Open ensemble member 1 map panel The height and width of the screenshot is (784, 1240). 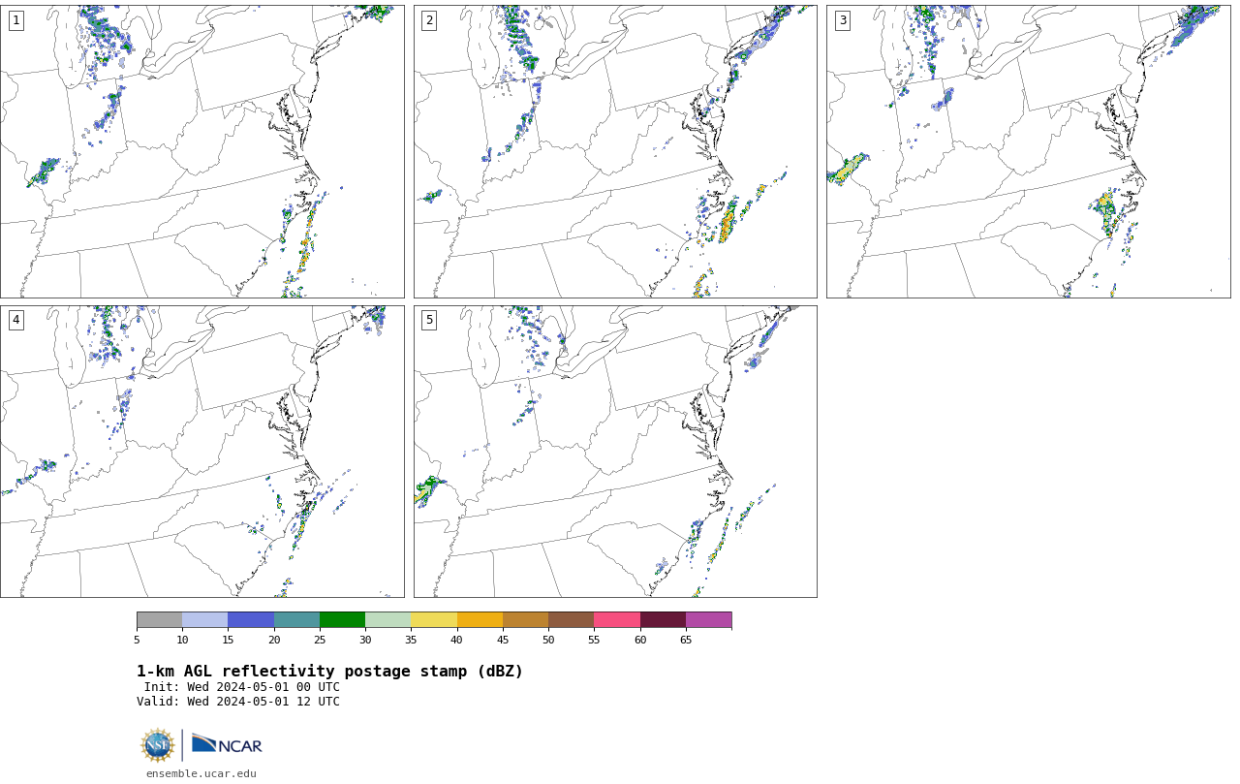pyautogui.click(x=201, y=151)
